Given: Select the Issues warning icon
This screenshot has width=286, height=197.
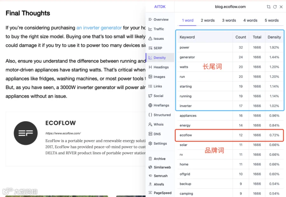Looking at the screenshot, I should [150, 39].
